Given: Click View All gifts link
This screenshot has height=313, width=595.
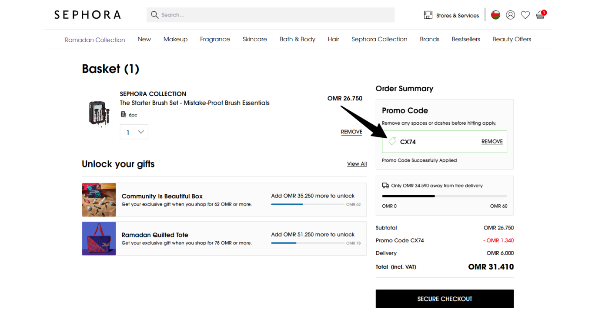Looking at the screenshot, I should (x=357, y=164).
